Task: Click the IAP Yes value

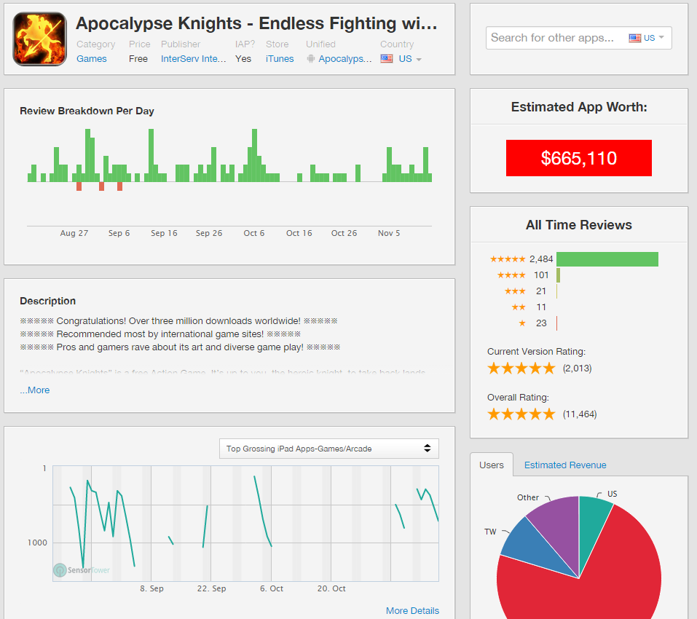Action: (243, 59)
